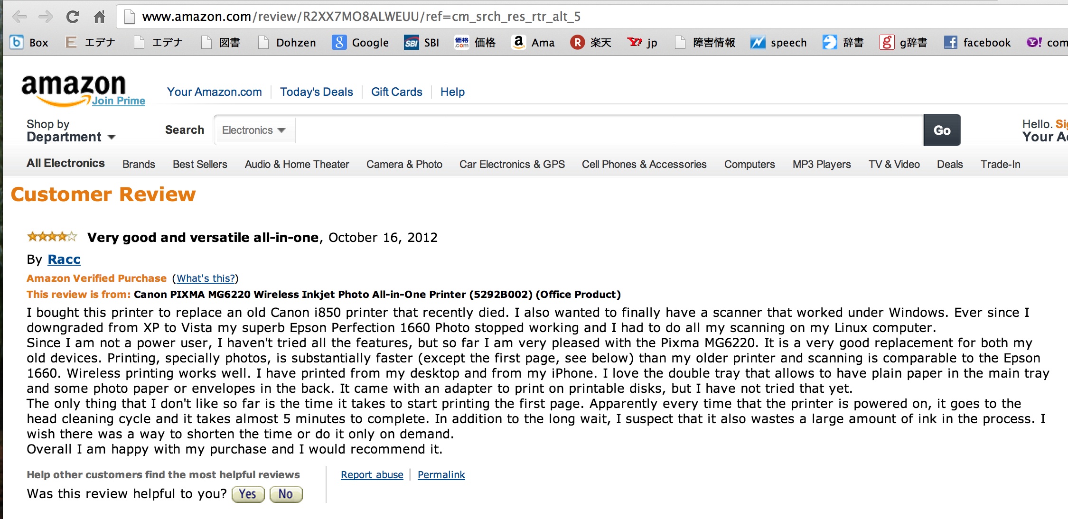Viewport: 1068px width, 519px height.
Task: Open the Box bookmark icon
Action: 17,42
